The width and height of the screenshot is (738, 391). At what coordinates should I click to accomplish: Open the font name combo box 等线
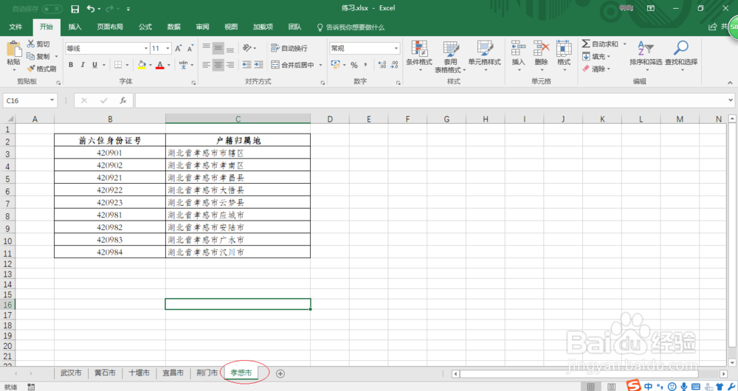107,49
